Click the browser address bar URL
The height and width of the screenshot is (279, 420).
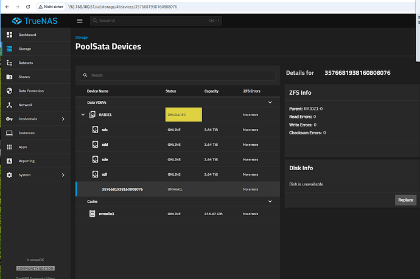[x=122, y=7]
